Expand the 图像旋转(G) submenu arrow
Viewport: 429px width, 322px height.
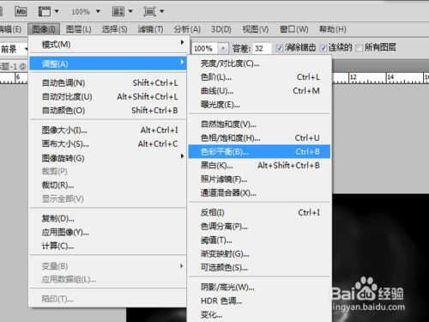click(x=182, y=156)
